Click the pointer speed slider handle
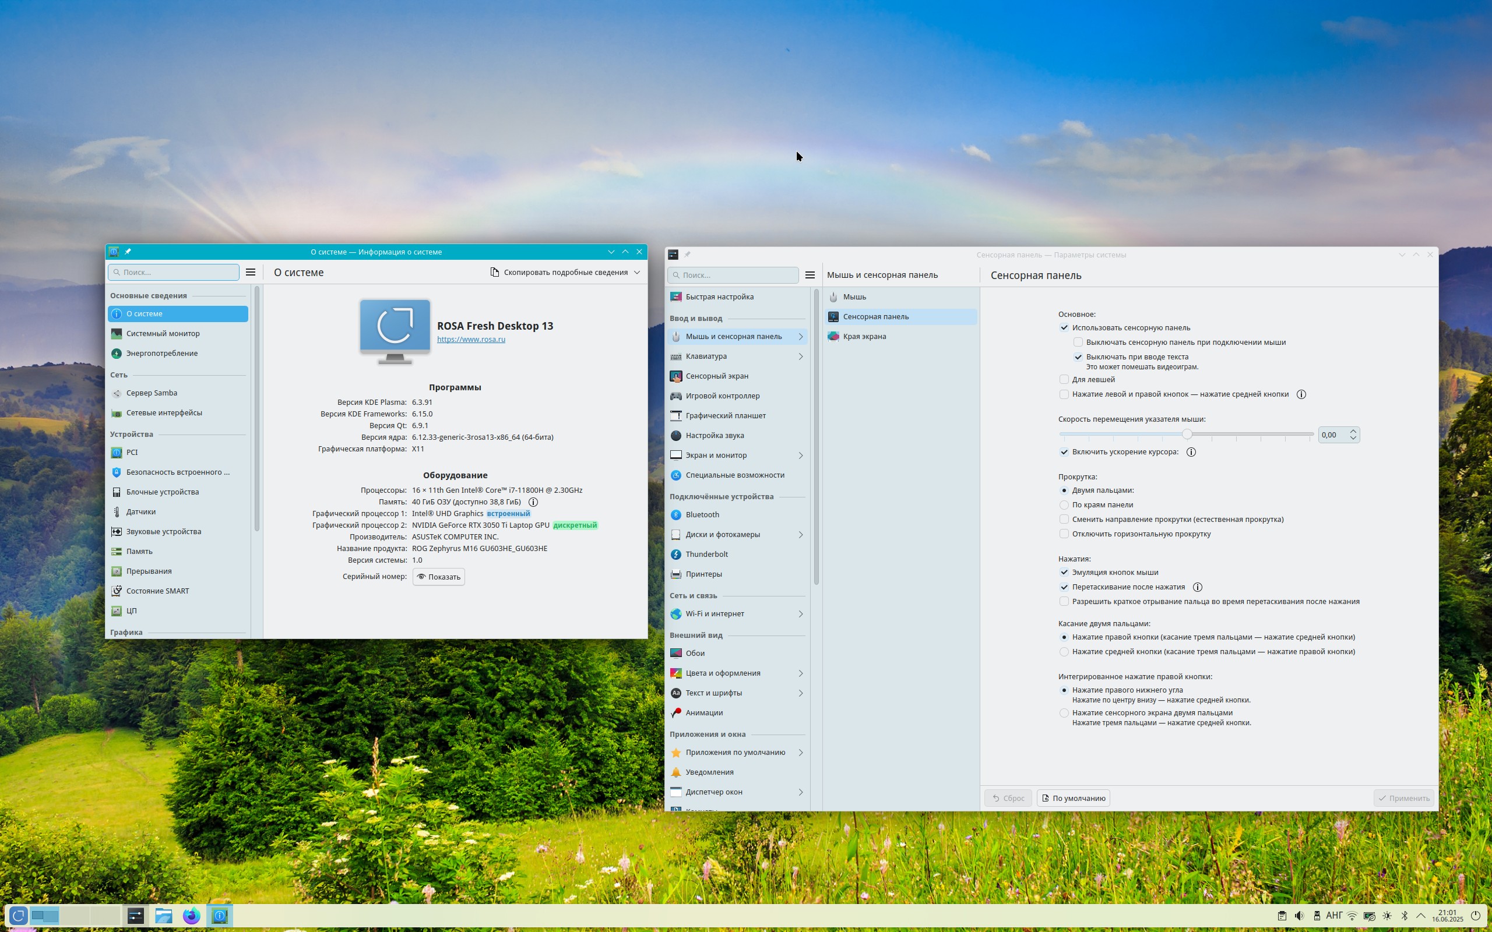The image size is (1492, 932). pyautogui.click(x=1187, y=435)
